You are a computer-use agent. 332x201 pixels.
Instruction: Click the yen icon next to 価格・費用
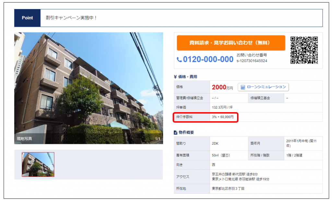click(x=175, y=77)
